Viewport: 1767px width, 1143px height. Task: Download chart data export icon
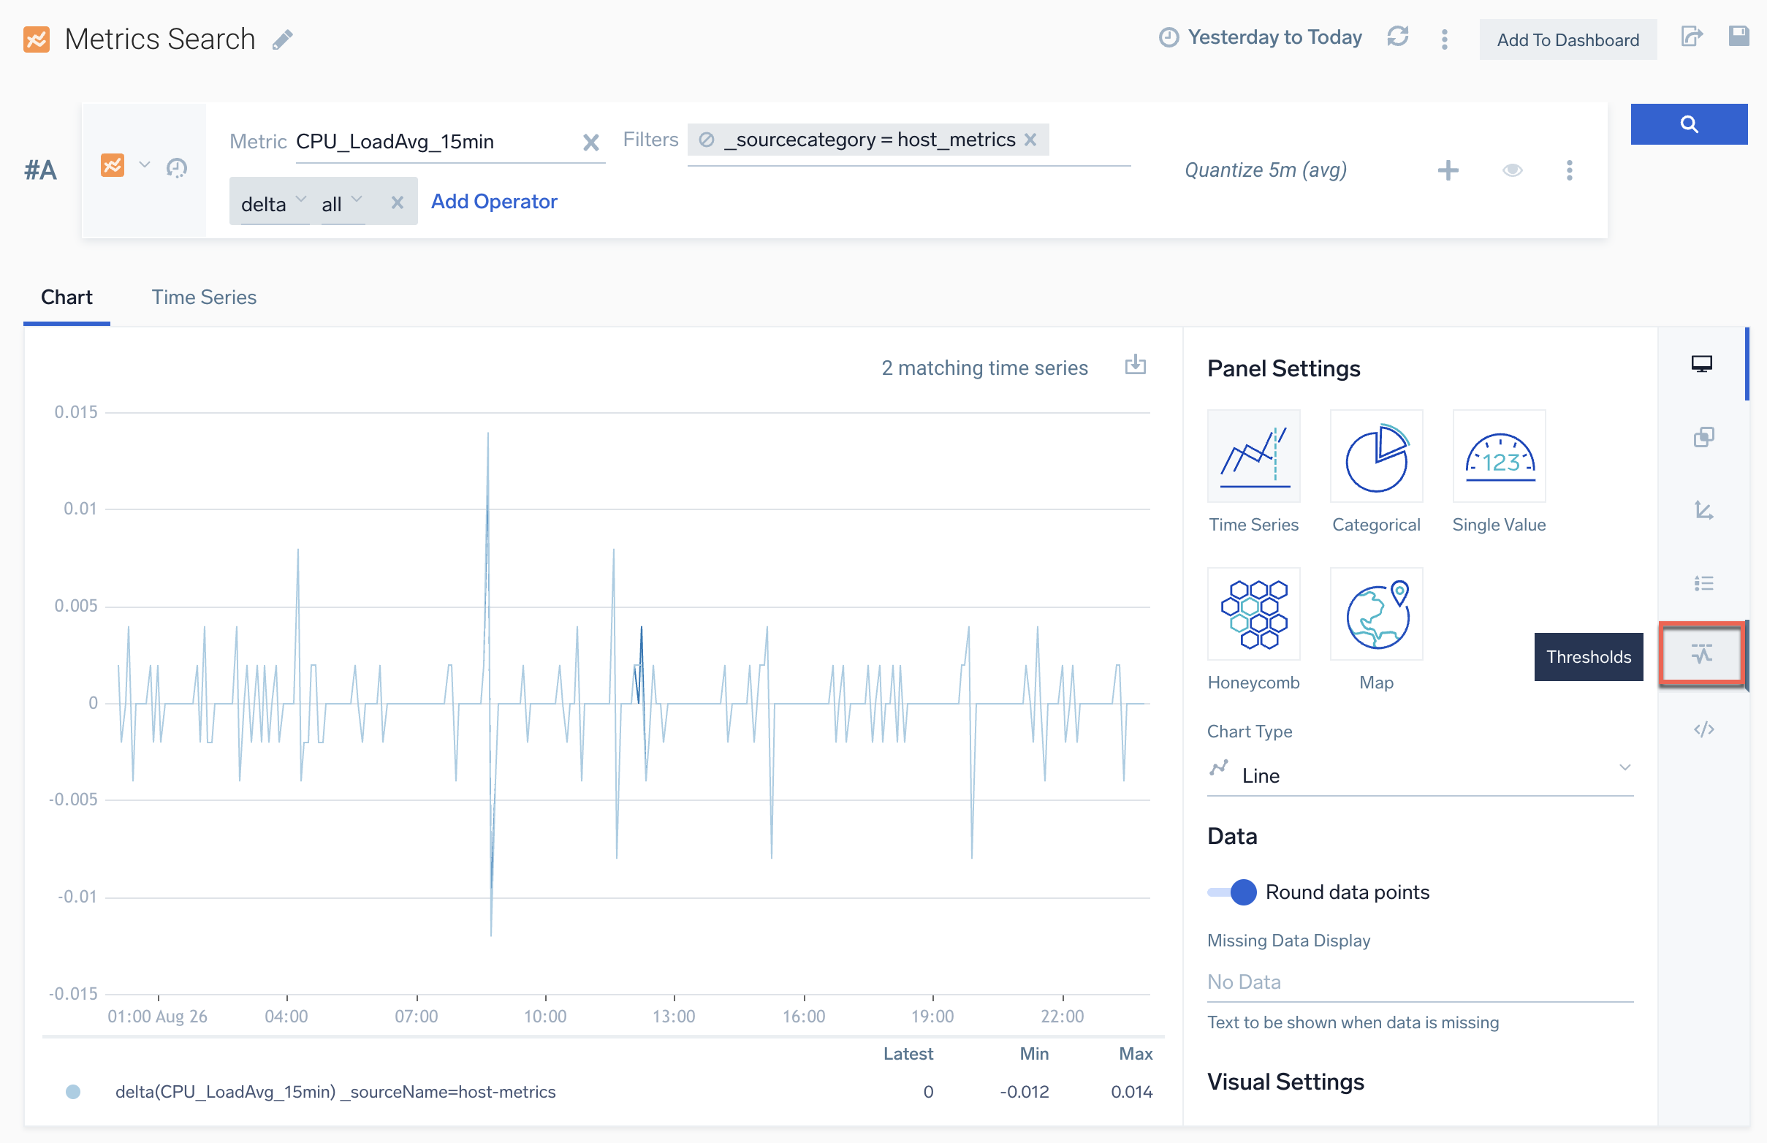tap(1134, 365)
